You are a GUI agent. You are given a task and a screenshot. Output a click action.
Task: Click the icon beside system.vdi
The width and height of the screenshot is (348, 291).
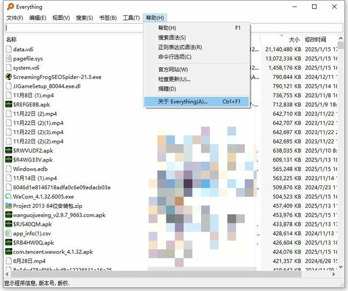9,67
